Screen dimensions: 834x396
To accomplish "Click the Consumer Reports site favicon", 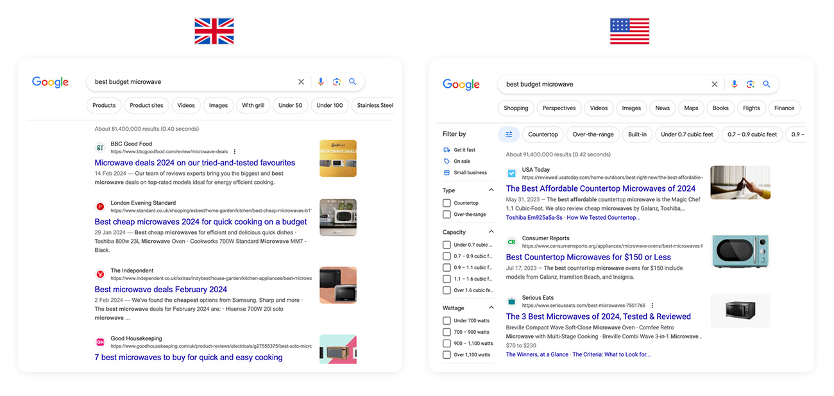I will 511,242.
